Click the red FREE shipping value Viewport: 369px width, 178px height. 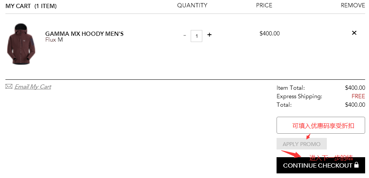(358, 96)
